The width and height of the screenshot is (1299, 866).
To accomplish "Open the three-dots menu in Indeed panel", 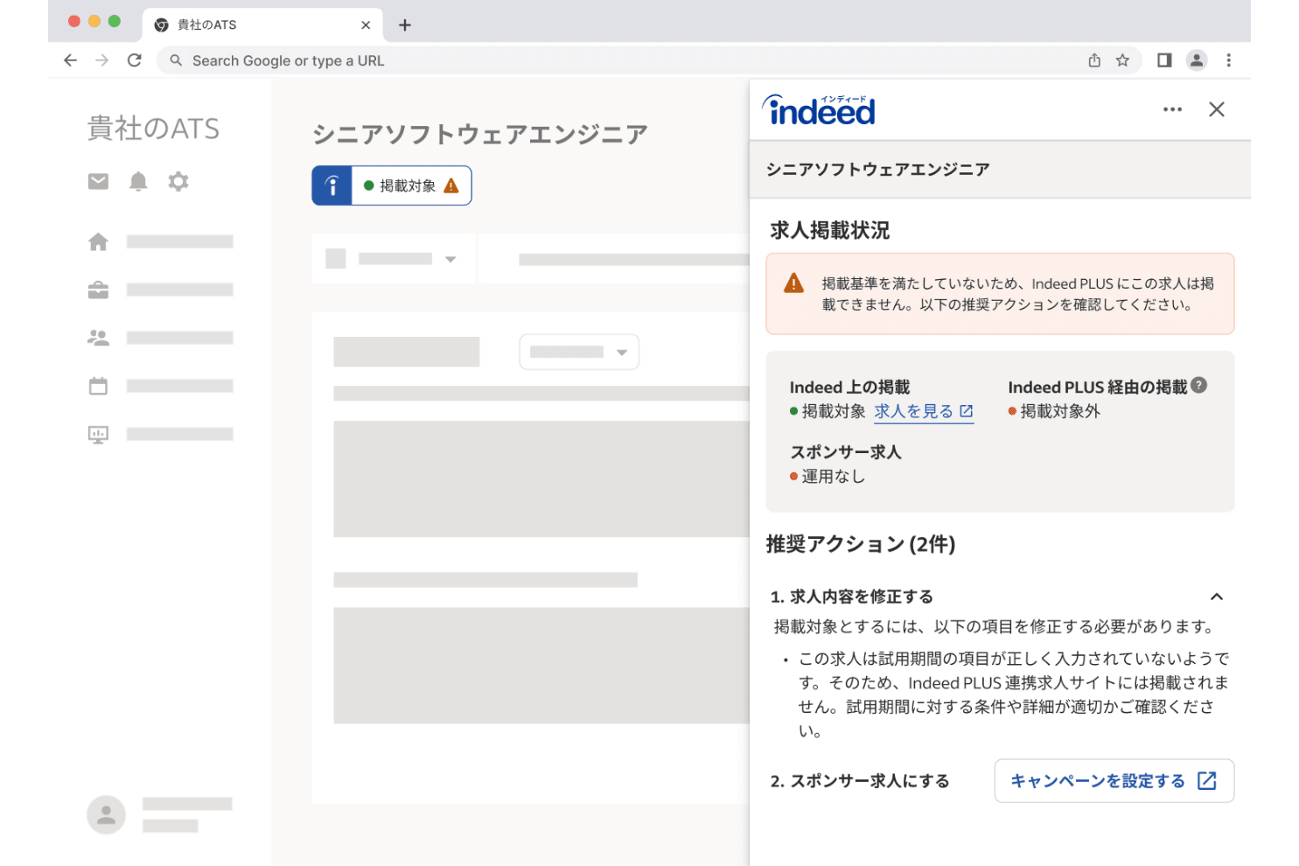I will tap(1172, 109).
